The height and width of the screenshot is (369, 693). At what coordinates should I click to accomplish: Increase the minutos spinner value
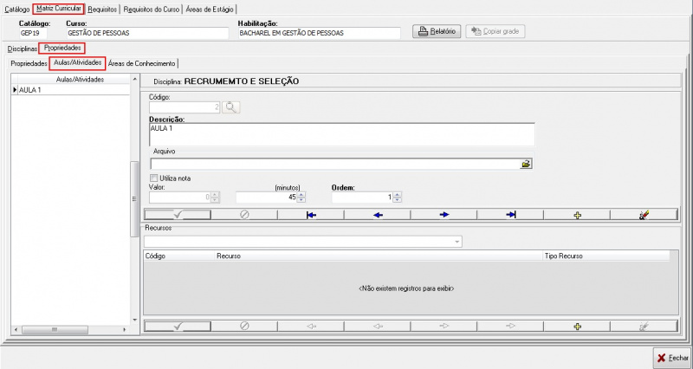[x=300, y=194]
